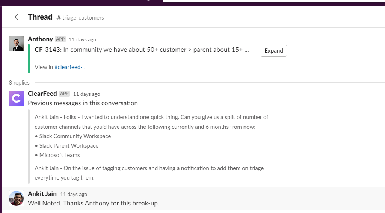
Task: Select Ankit's 'Well Noted' reply message
Action: click(94, 203)
